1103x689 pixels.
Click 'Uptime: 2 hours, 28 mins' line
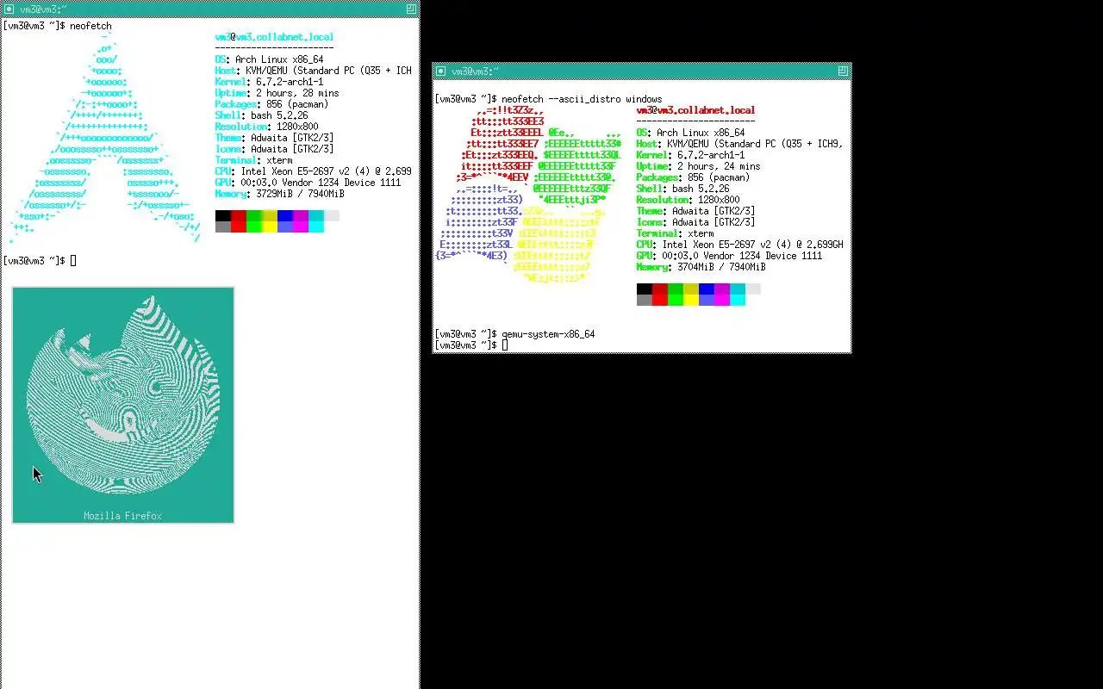pyautogui.click(x=277, y=93)
